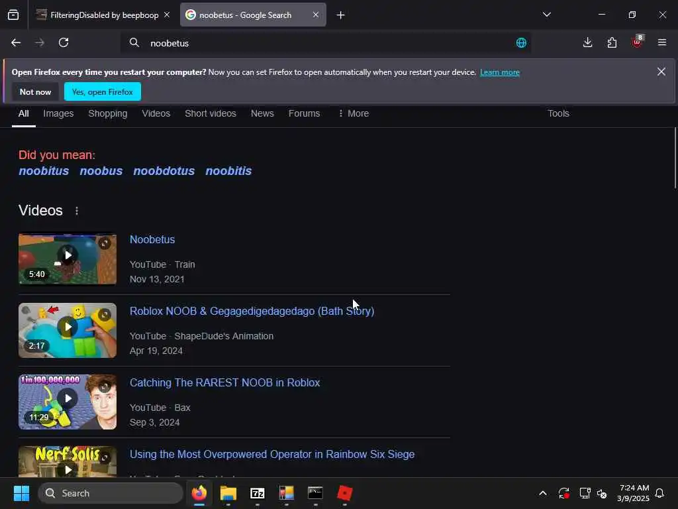This screenshot has width=678, height=509.
Task: Dismiss the Open Firefox notification bar
Action: (x=661, y=72)
